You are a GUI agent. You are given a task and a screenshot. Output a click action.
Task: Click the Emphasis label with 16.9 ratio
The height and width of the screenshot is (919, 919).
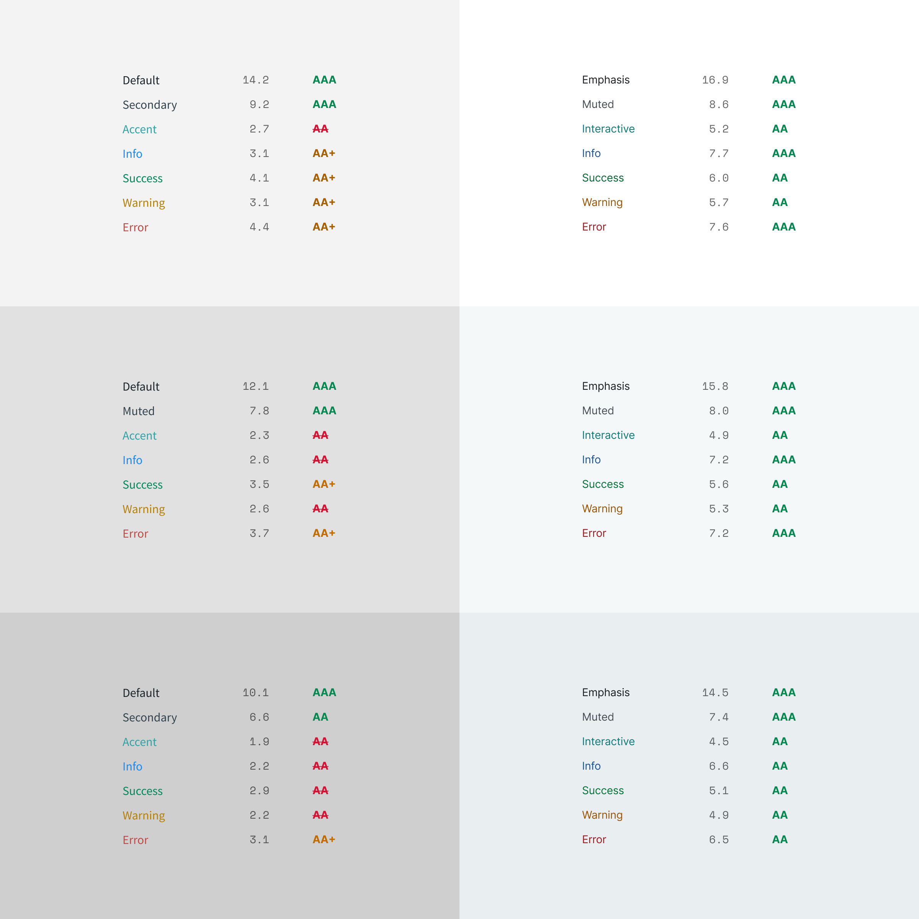coord(605,80)
